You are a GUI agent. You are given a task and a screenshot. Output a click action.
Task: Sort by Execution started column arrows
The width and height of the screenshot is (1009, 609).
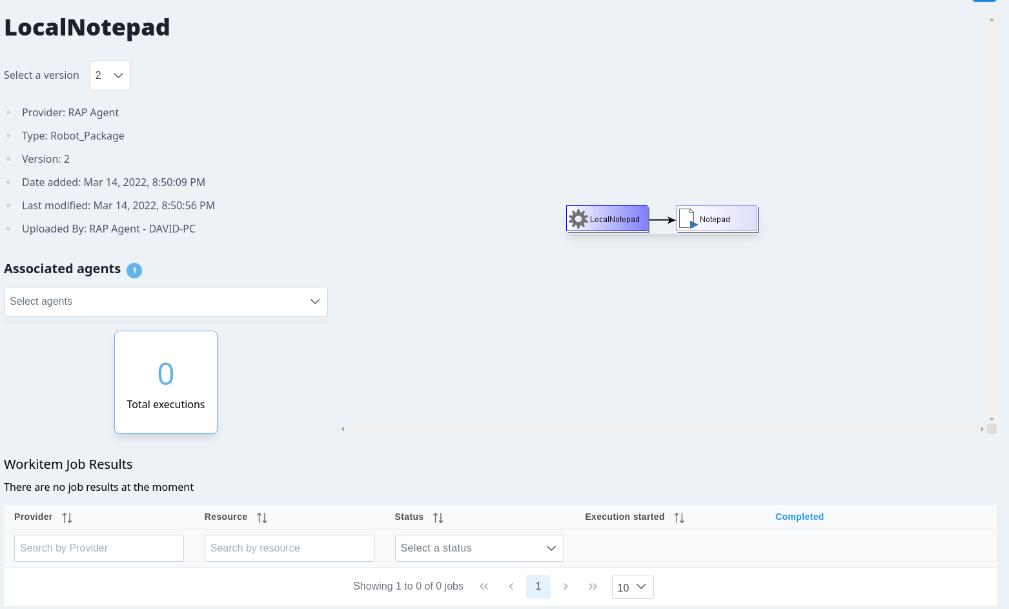[x=678, y=517]
